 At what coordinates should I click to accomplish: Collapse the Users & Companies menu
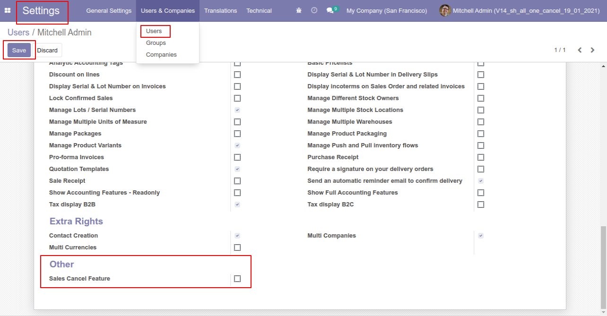pyautogui.click(x=168, y=10)
